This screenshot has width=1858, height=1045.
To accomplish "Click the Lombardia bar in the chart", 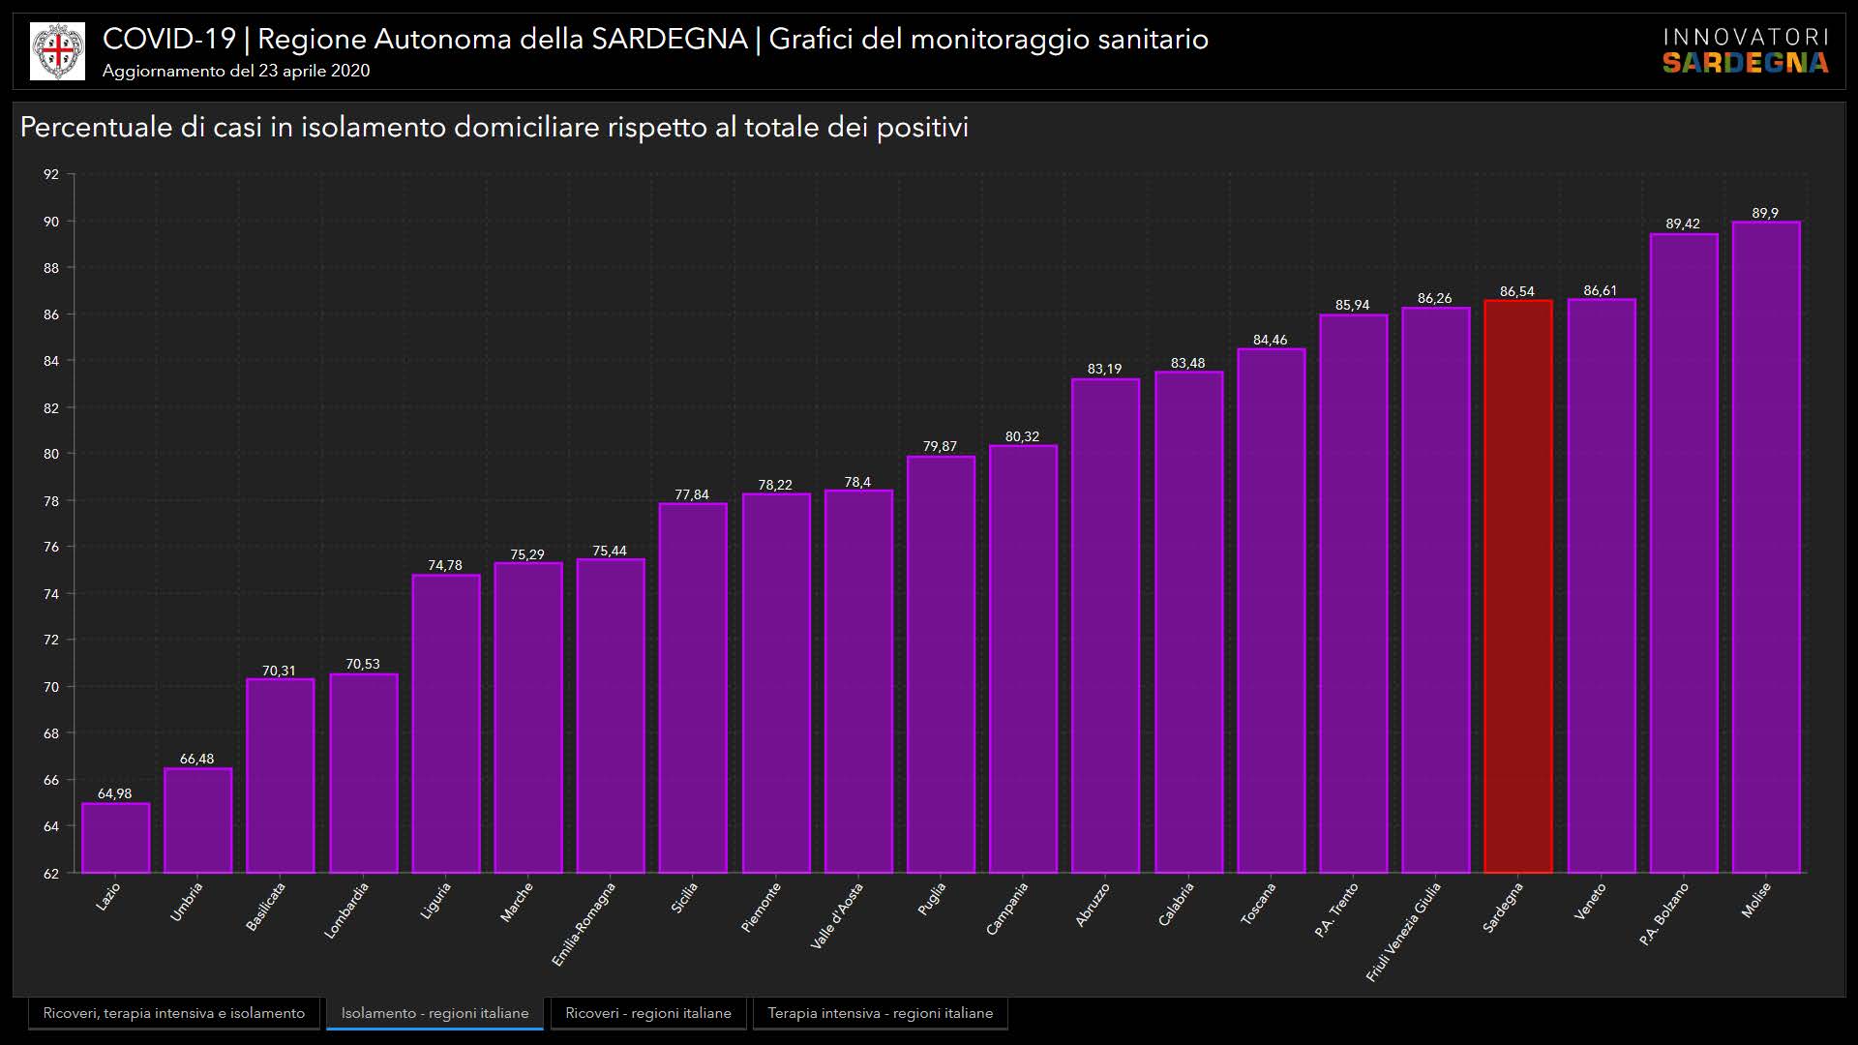I will (x=363, y=773).
